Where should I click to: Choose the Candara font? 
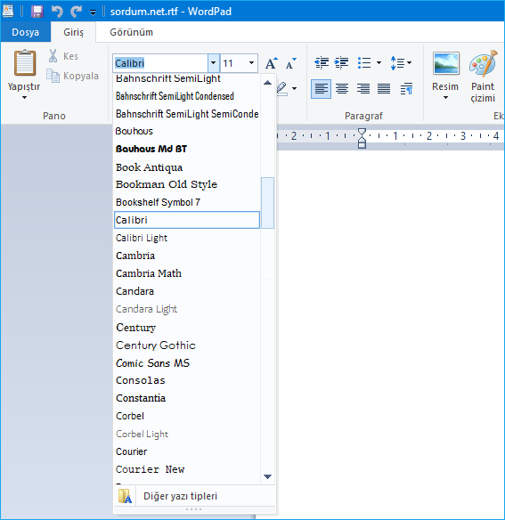click(187, 291)
